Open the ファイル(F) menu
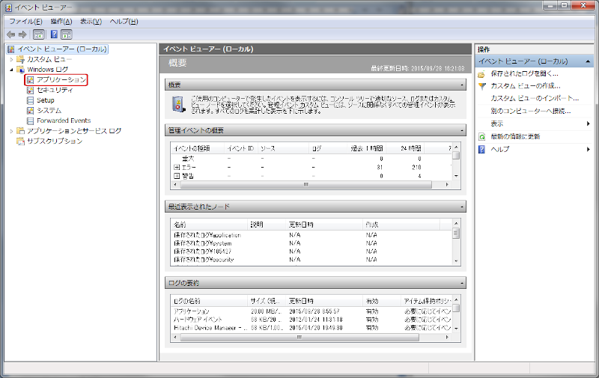 tap(25, 22)
